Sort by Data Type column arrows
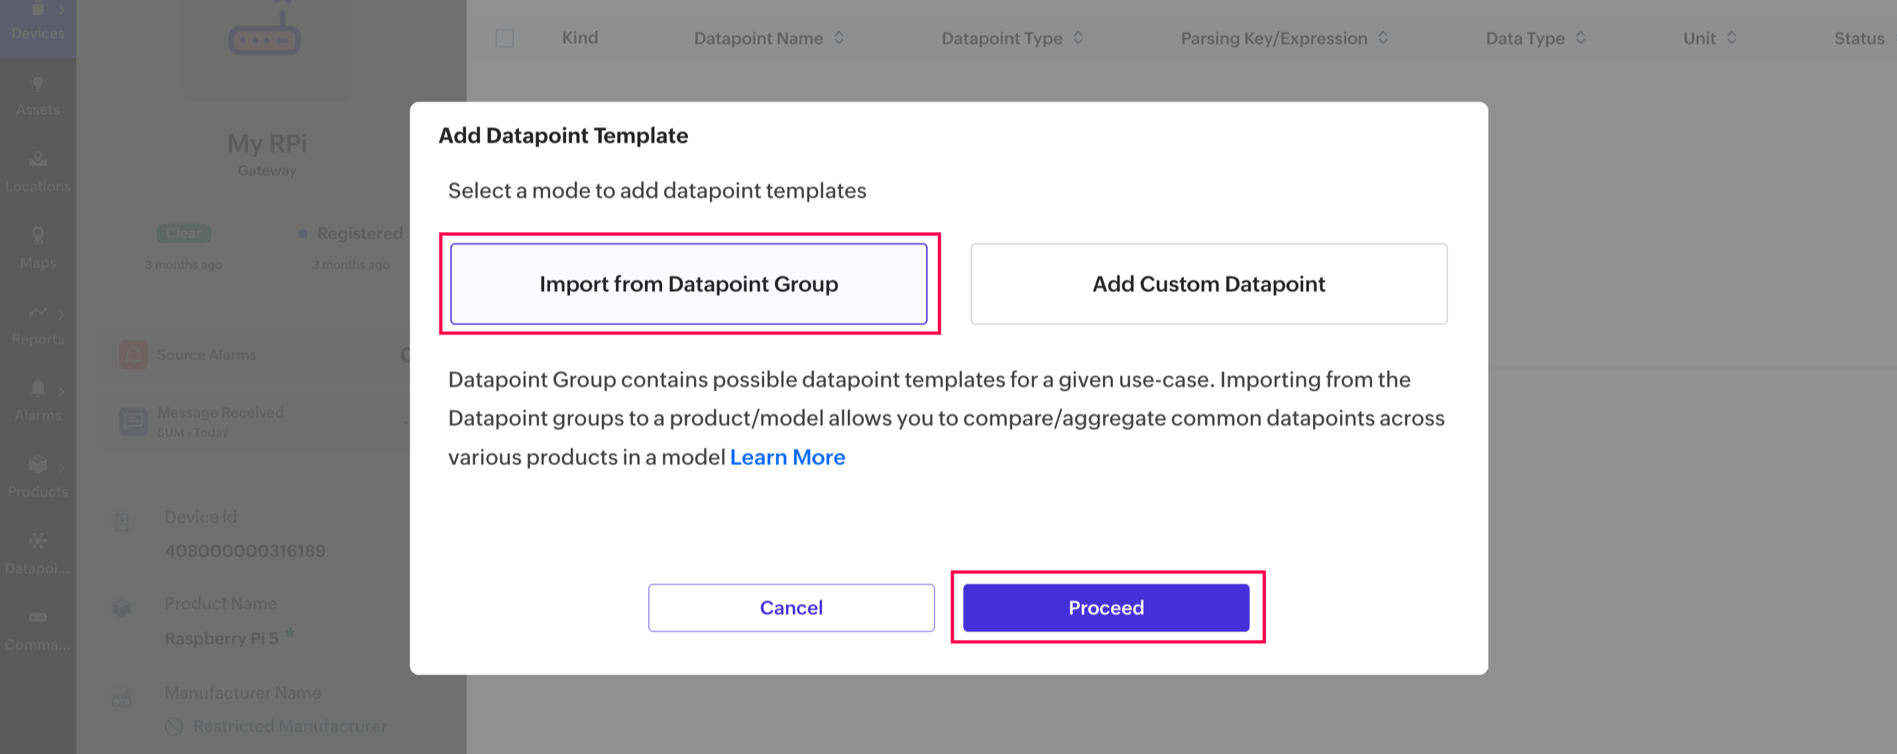Screen dimensions: 1897x754 click(1580, 38)
